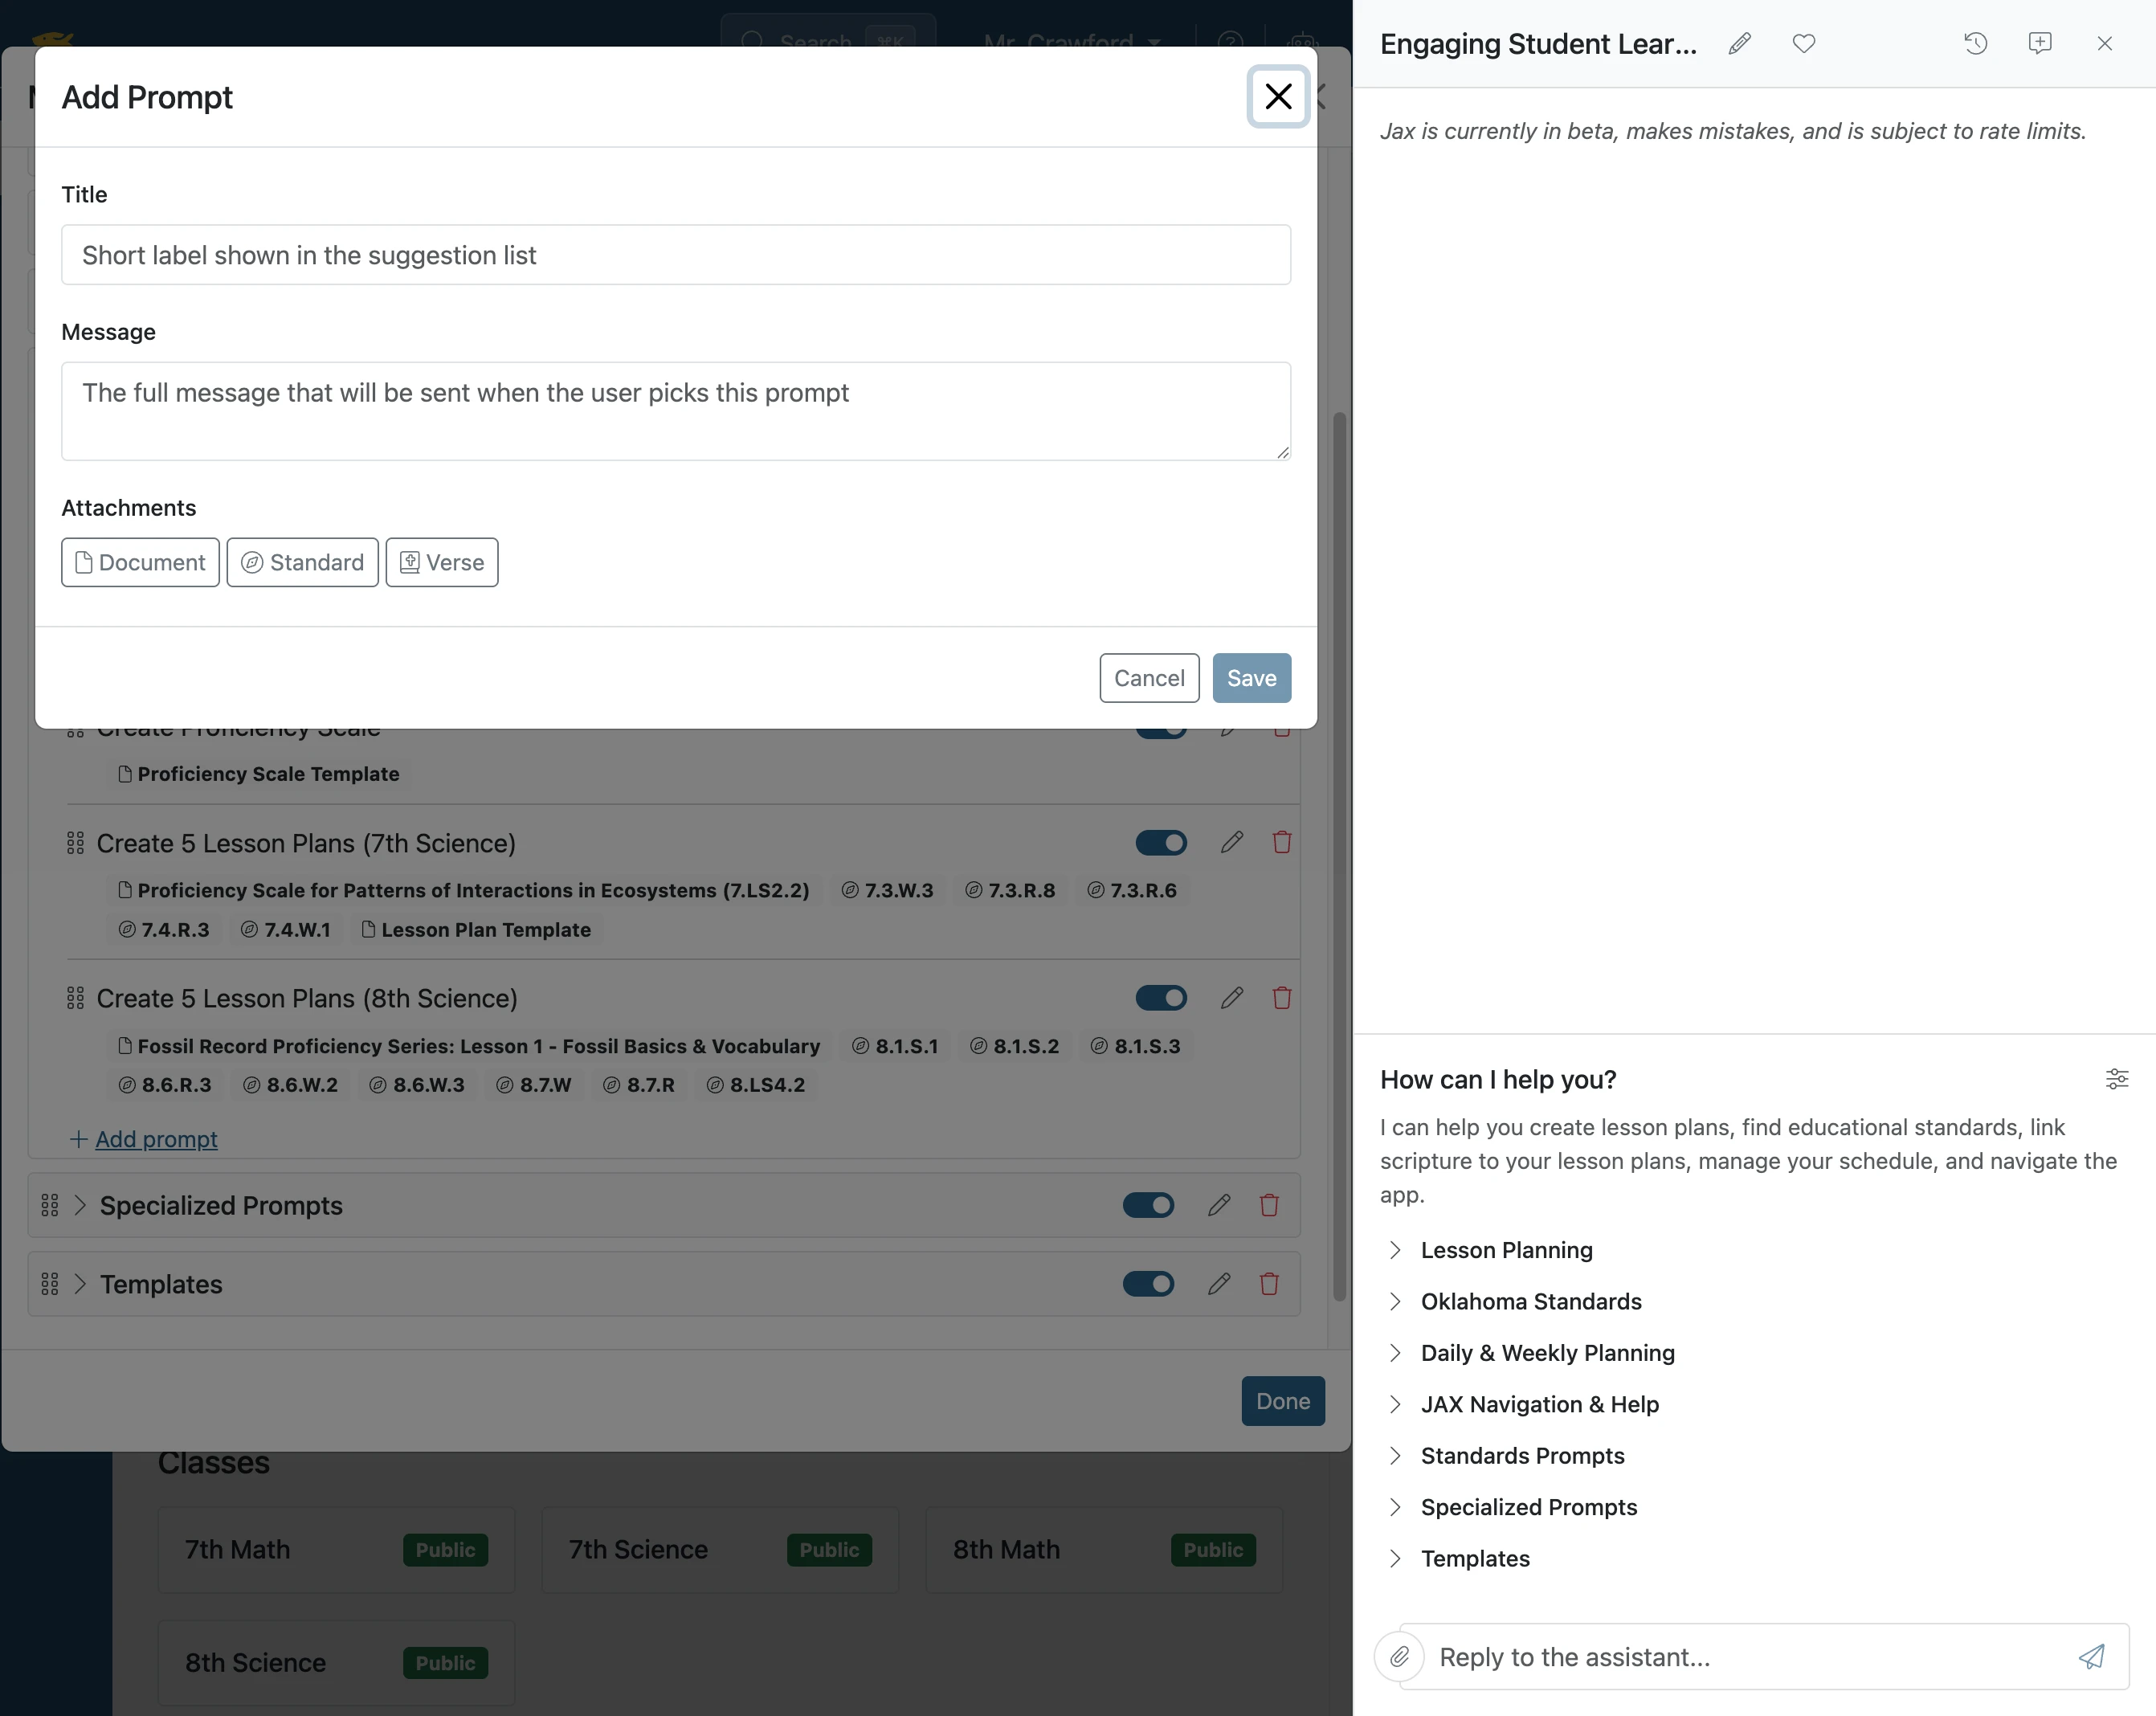
Task: Click Fossil Record Proficiency Series attachment
Action: pos(469,1046)
